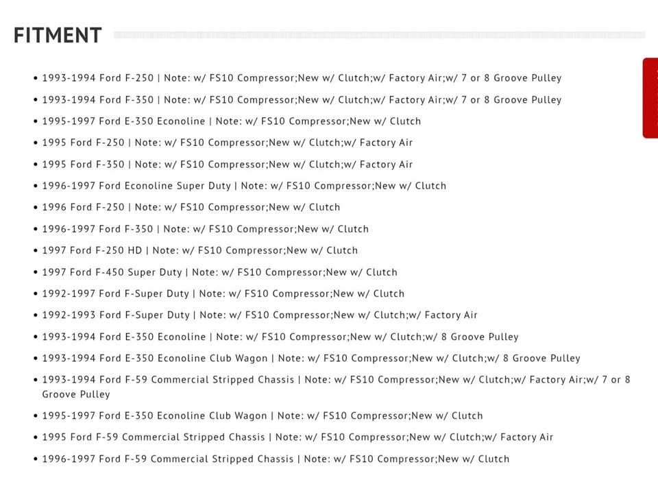
Task: Select the 1996-1997 Ford Econoline Super Duty entry
Action: (x=244, y=186)
